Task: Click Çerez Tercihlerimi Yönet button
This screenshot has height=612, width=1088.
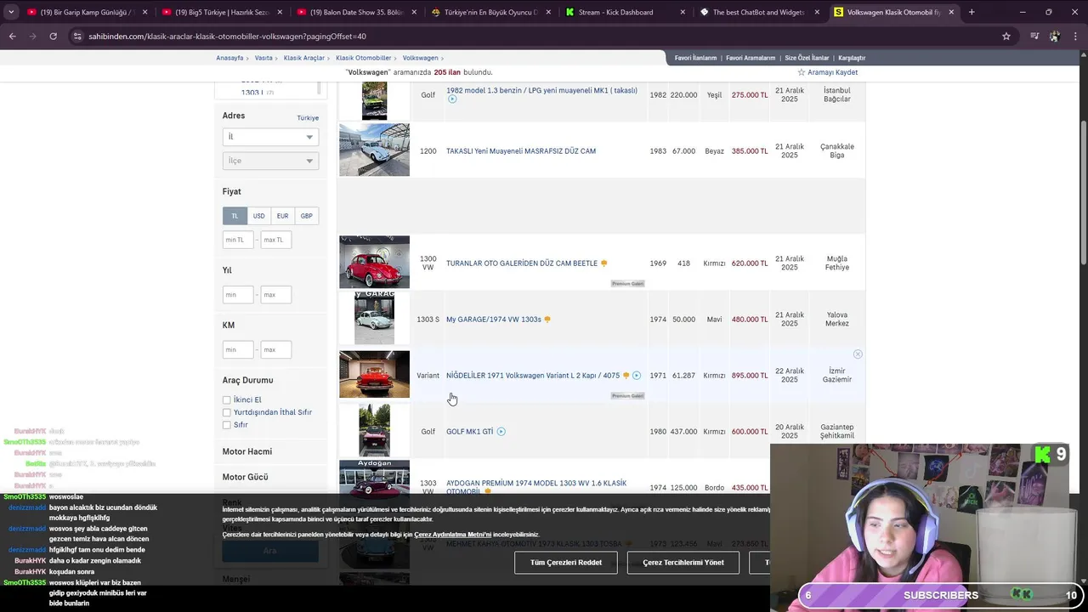Action: [x=683, y=563]
